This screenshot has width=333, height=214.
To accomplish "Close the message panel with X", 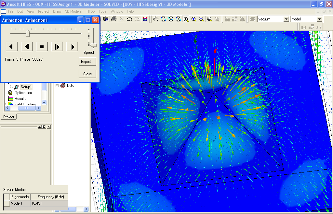I will (49, 127).
